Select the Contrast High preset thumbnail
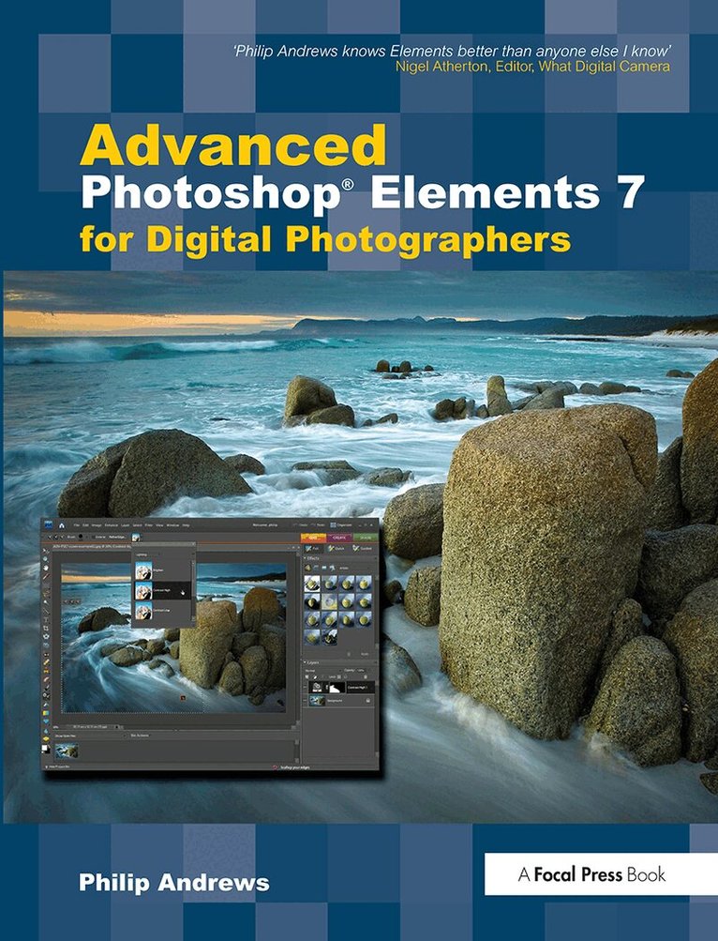 coord(143,589)
